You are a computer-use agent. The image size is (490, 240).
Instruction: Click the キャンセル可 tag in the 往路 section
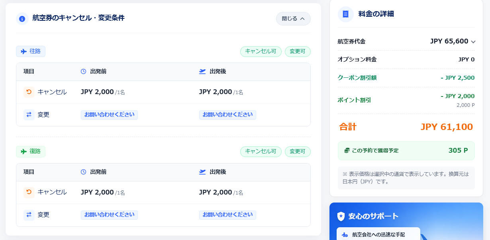261,51
